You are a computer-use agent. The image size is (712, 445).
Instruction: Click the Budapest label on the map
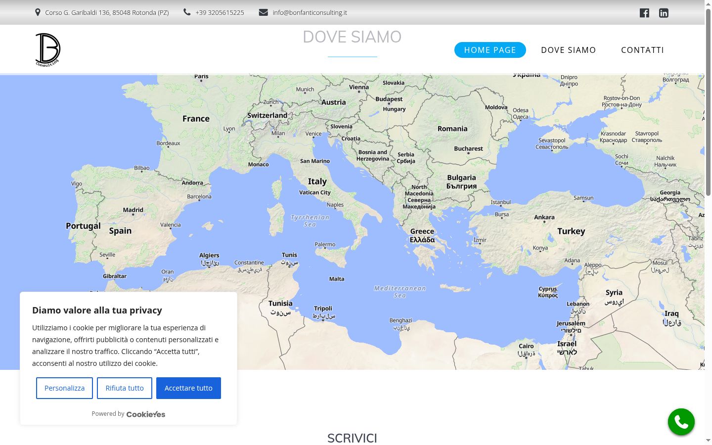389,99
